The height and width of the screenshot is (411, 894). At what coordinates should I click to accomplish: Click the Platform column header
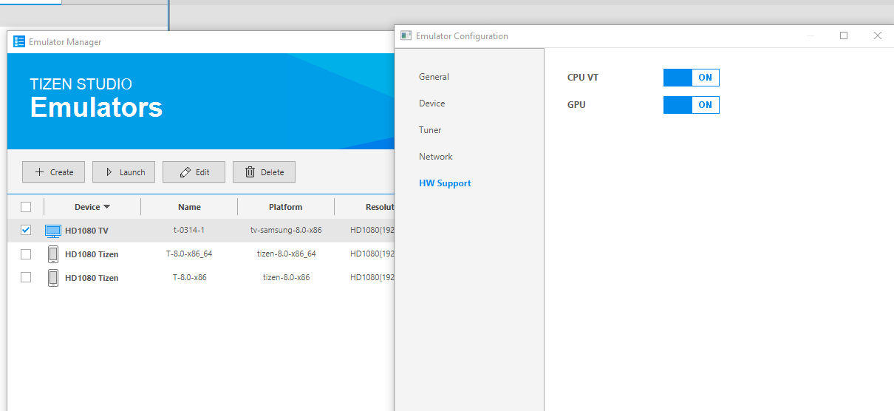click(286, 207)
